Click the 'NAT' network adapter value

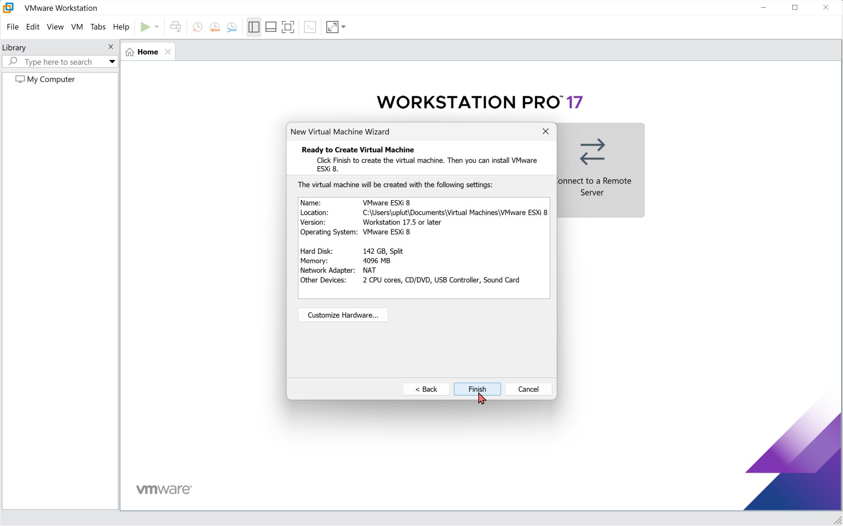tap(369, 270)
